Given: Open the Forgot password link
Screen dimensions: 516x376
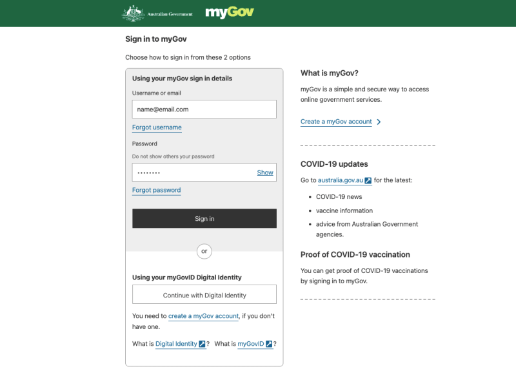Looking at the screenshot, I should [156, 191].
